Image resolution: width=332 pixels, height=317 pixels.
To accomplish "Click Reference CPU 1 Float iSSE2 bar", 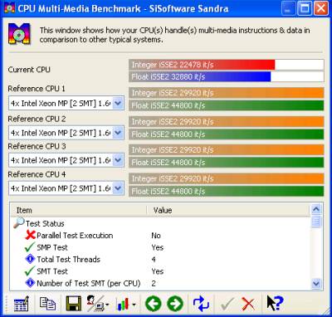I will (x=227, y=105).
